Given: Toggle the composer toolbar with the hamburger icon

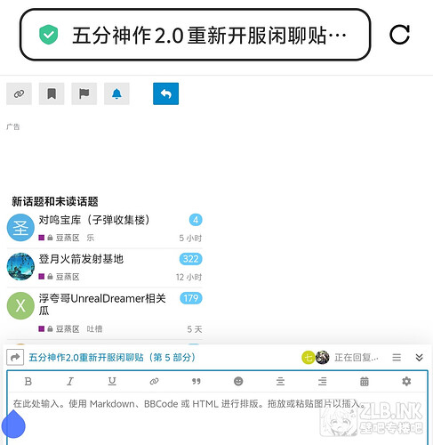Looking at the screenshot, I should 397,357.
